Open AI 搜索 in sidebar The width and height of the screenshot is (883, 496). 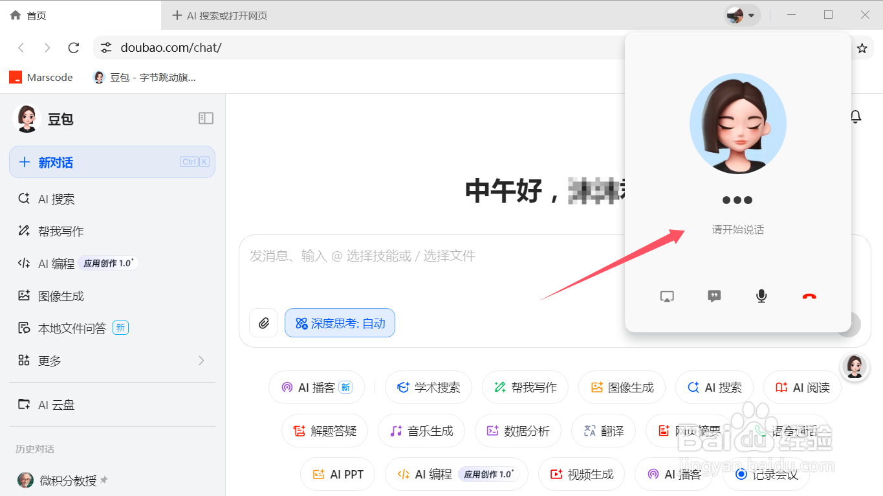[112, 199]
